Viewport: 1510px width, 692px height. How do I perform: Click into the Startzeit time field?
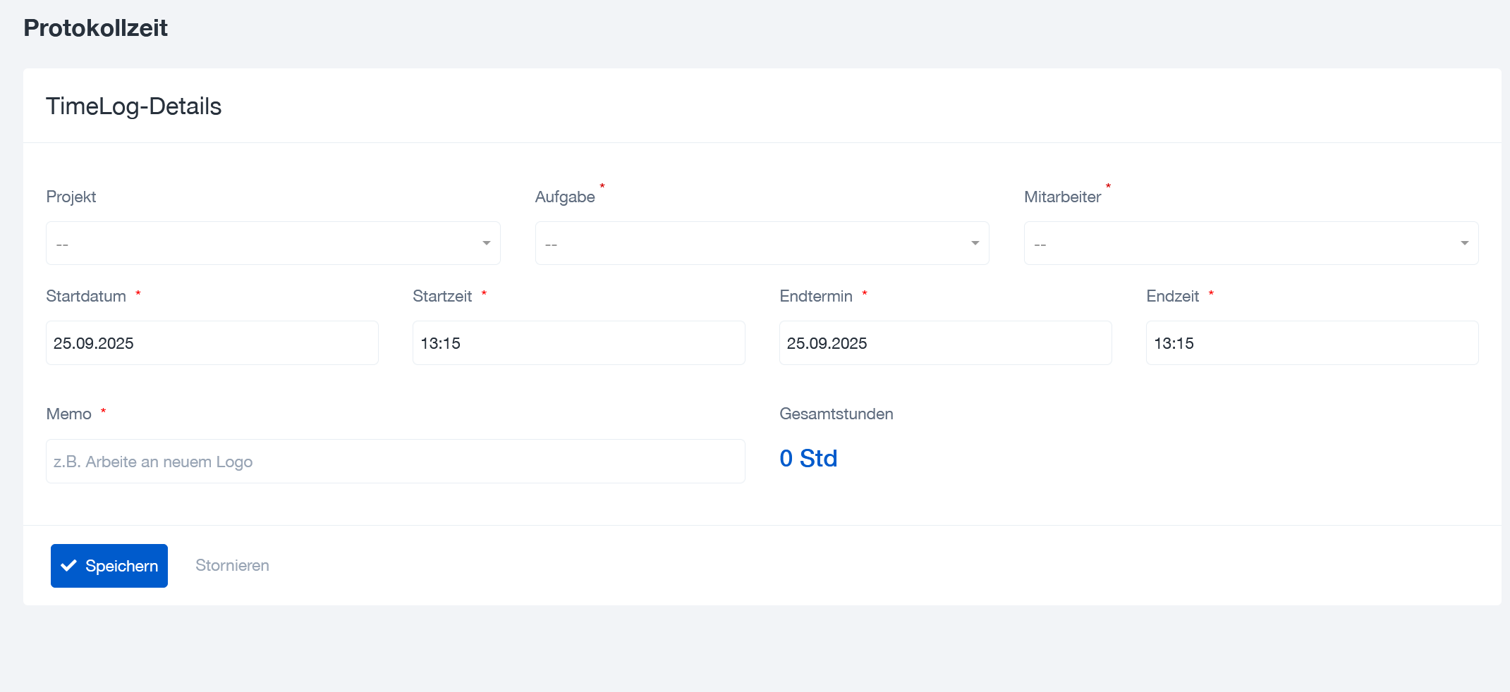tap(578, 343)
